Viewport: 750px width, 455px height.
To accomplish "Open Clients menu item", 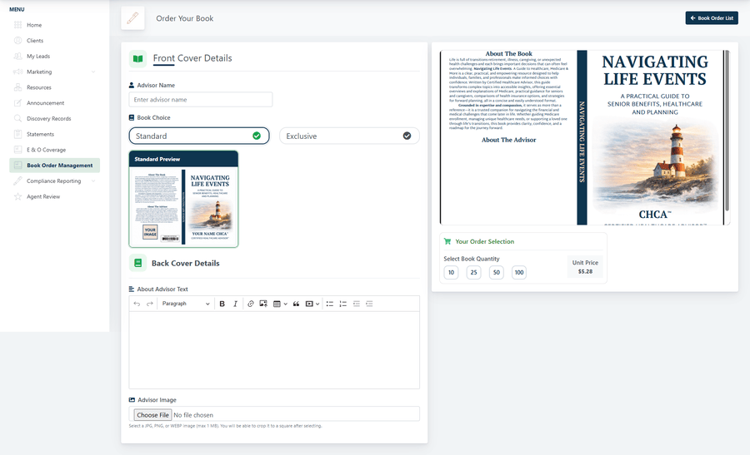I will [35, 41].
